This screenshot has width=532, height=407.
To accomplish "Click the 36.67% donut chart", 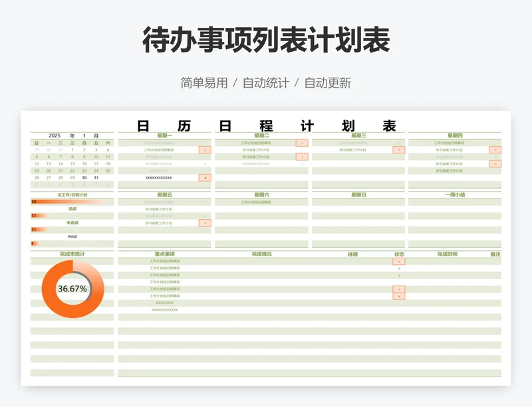I will (x=72, y=289).
